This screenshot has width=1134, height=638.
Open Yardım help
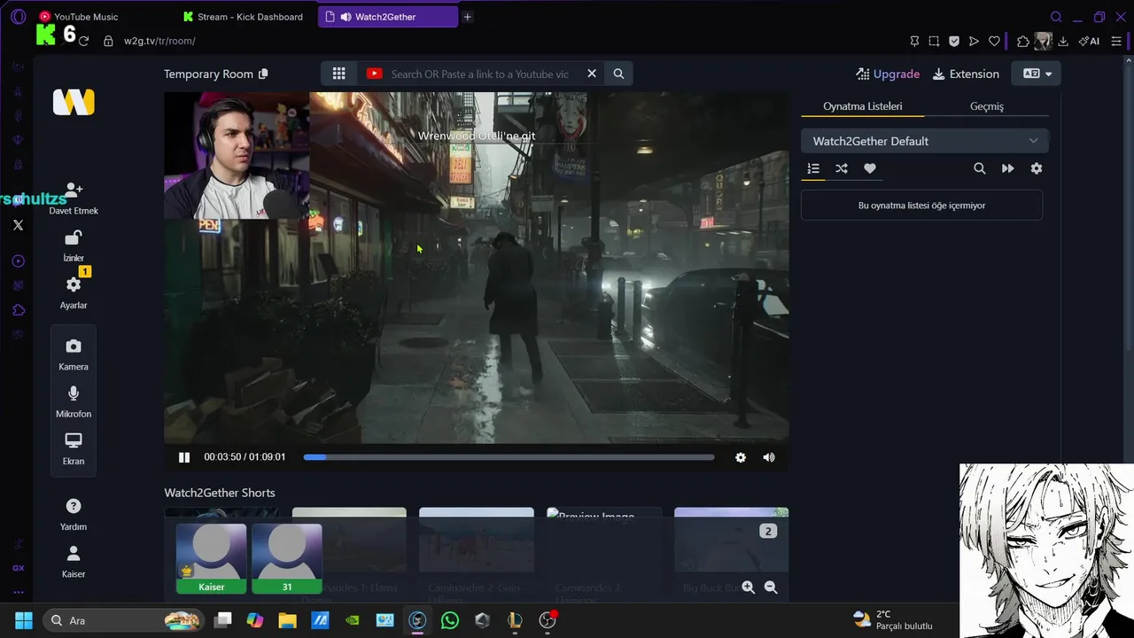click(x=74, y=514)
